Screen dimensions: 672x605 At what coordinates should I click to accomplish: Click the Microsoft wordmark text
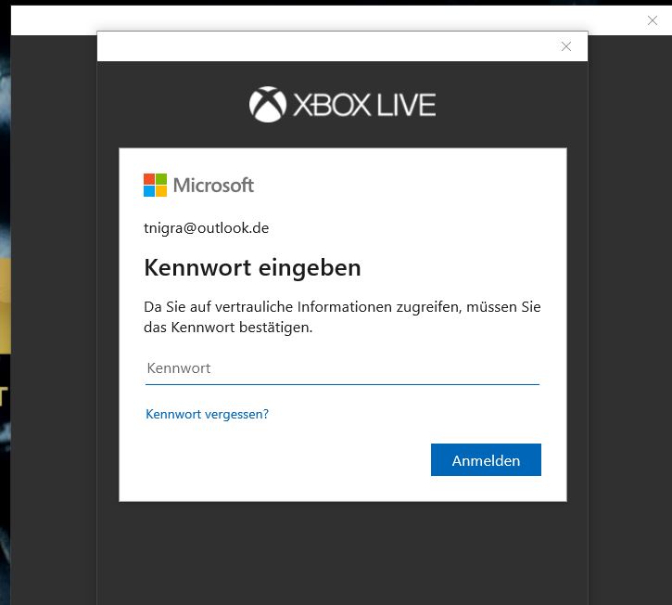tap(213, 186)
